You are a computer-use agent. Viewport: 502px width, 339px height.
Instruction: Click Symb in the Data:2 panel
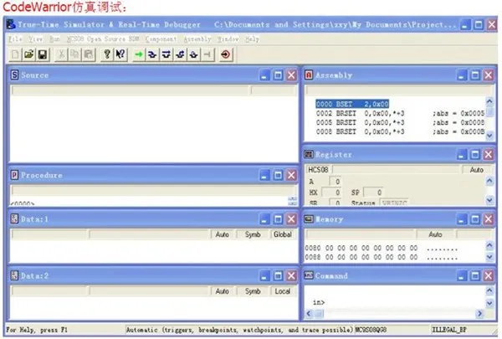[253, 291]
